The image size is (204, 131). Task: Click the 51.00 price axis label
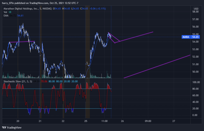coord(196,64)
